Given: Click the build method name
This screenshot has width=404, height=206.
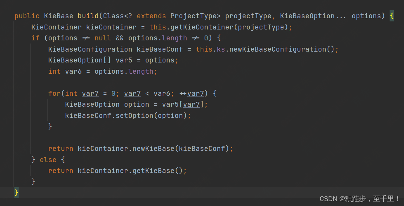Looking at the screenshot, I should coord(88,16).
